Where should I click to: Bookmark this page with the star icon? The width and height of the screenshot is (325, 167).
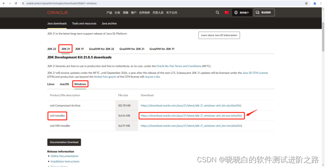tap(306, 4)
